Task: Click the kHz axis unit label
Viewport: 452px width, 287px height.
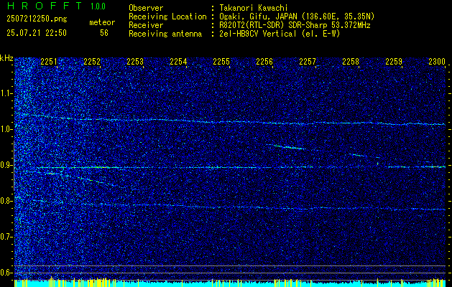Action: pyautogui.click(x=6, y=58)
